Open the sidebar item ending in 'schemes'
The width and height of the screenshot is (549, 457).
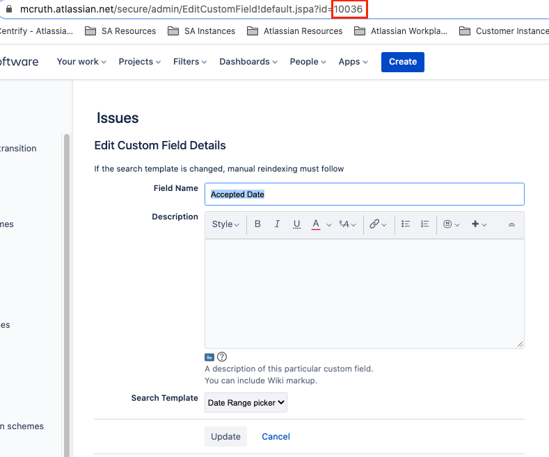[22, 426]
